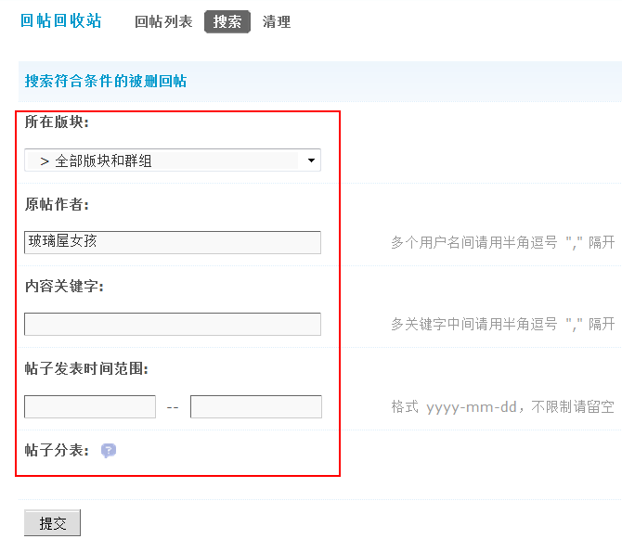622x539 pixels.
Task: Click the 帖子分表 label text
Action: [x=57, y=451]
